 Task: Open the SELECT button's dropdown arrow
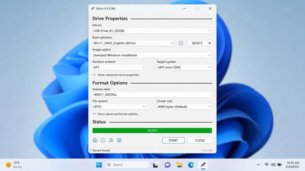point(210,43)
